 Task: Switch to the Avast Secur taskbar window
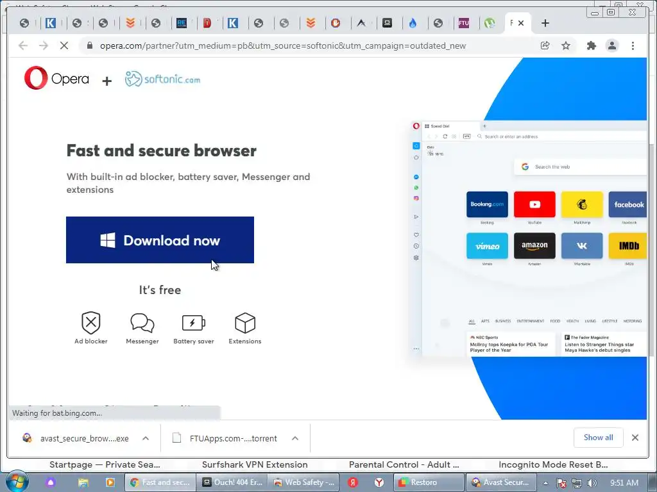click(x=502, y=482)
